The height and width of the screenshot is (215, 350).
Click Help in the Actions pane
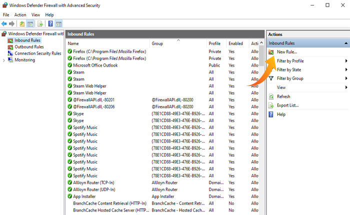click(281, 114)
